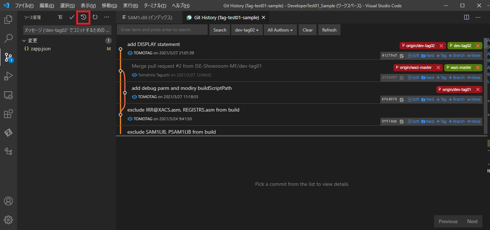This screenshot has height=230, width=490.
Task: Toggle author eye for 'exclude IRR@XACS.asm' commit
Action: click(x=130, y=119)
